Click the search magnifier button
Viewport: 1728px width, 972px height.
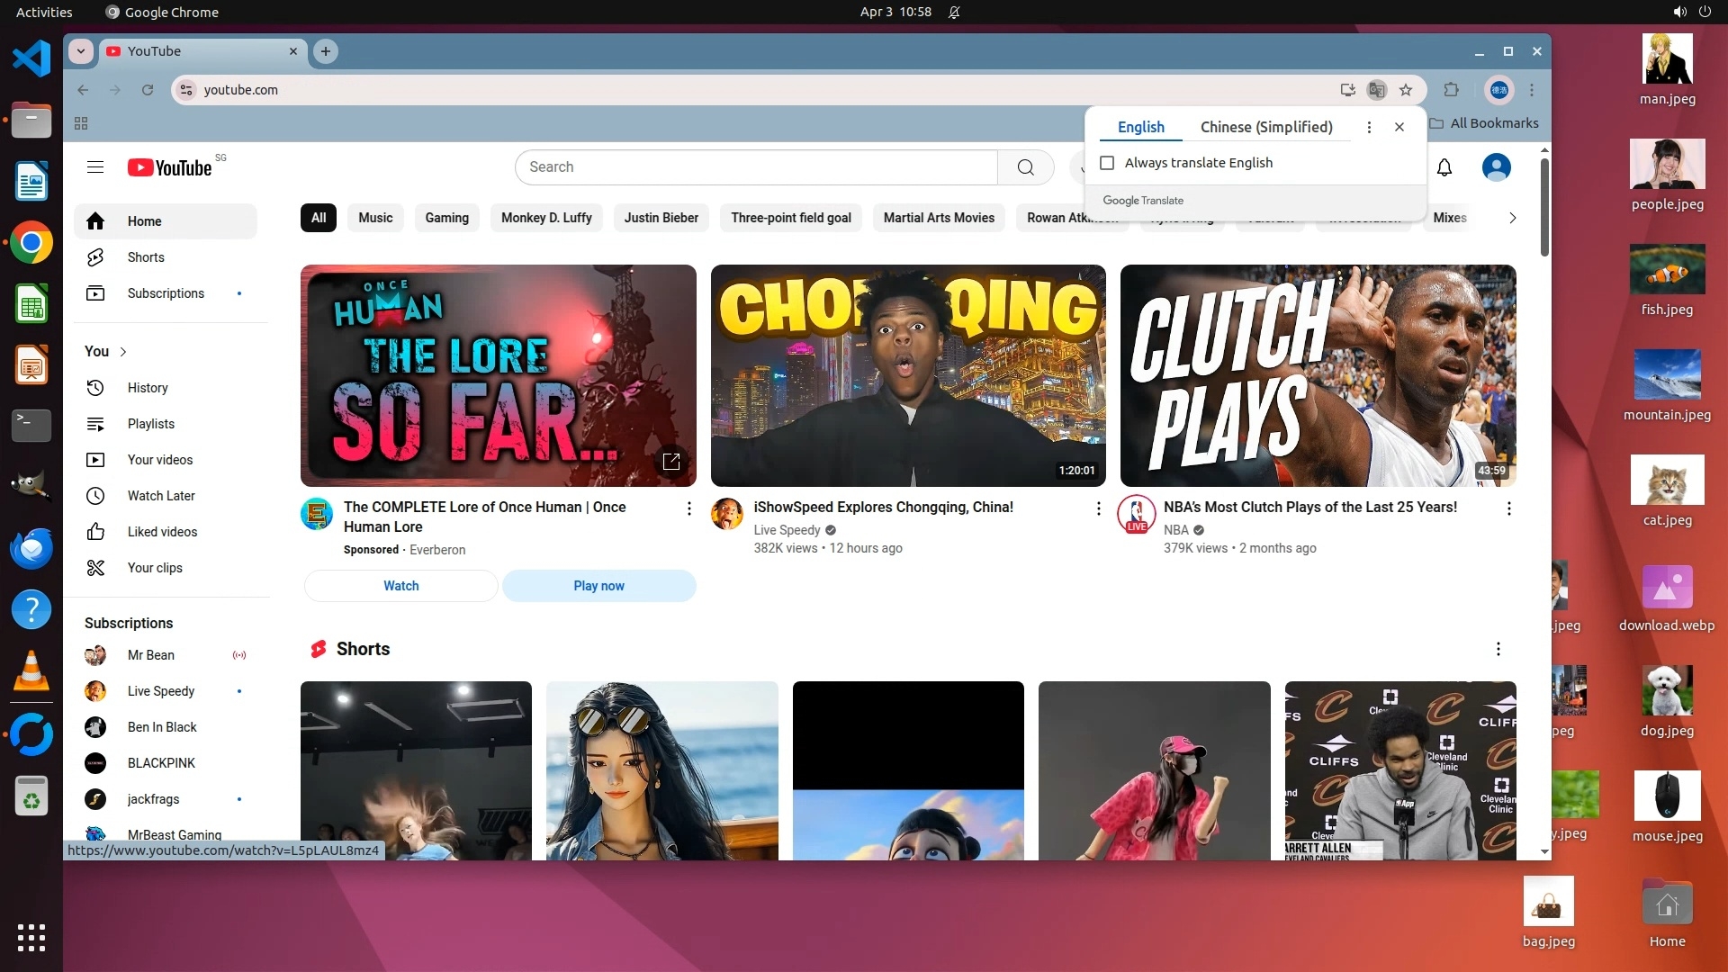pyautogui.click(x=1025, y=167)
